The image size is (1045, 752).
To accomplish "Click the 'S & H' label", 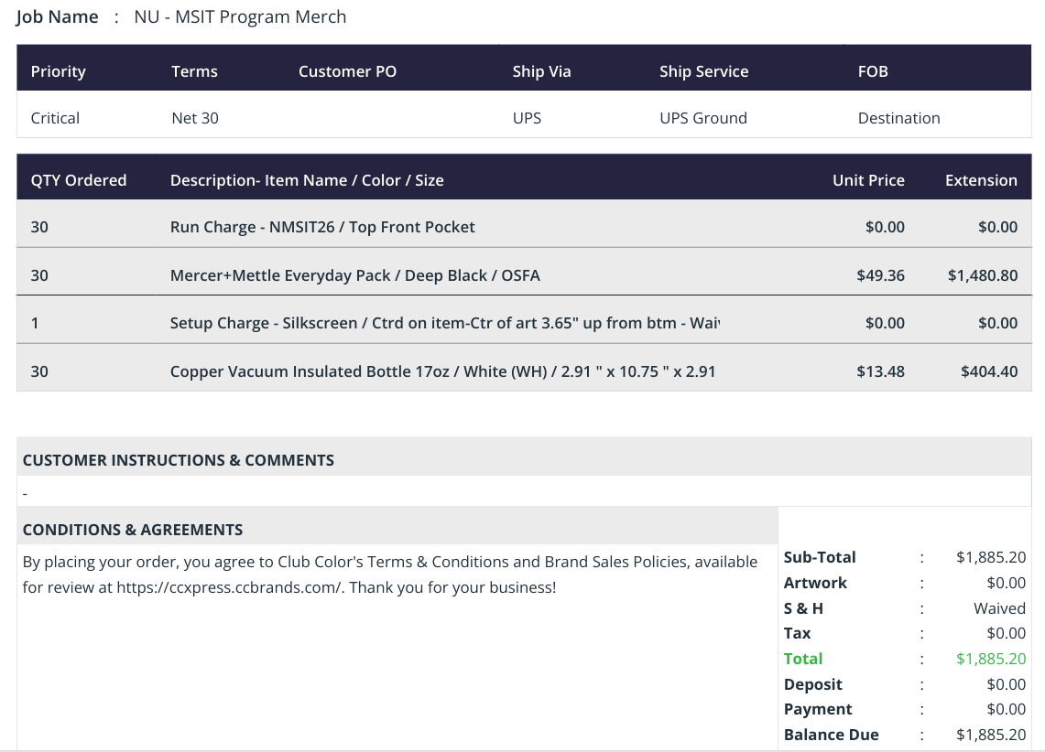I will tap(803, 608).
